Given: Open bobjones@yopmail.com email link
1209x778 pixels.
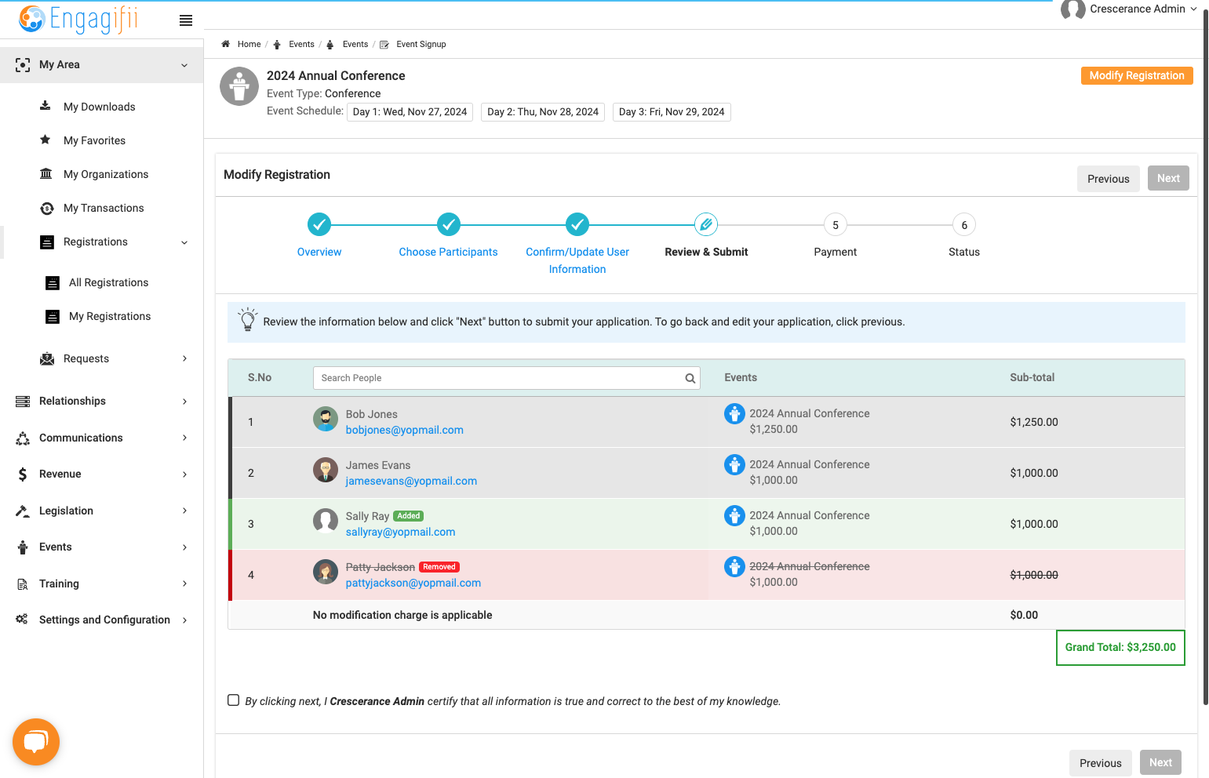Looking at the screenshot, I should click(x=405, y=430).
